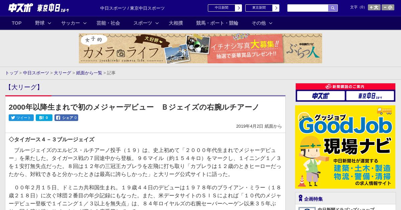Viewport: 401px width, 210px height.
Task: Click the 文字（0）text size label
Action: click(358, 7)
